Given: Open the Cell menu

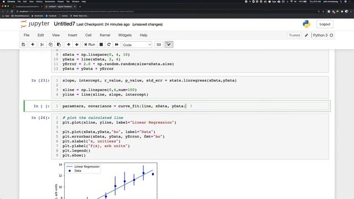Looking at the screenshot, I should (x=88, y=35).
